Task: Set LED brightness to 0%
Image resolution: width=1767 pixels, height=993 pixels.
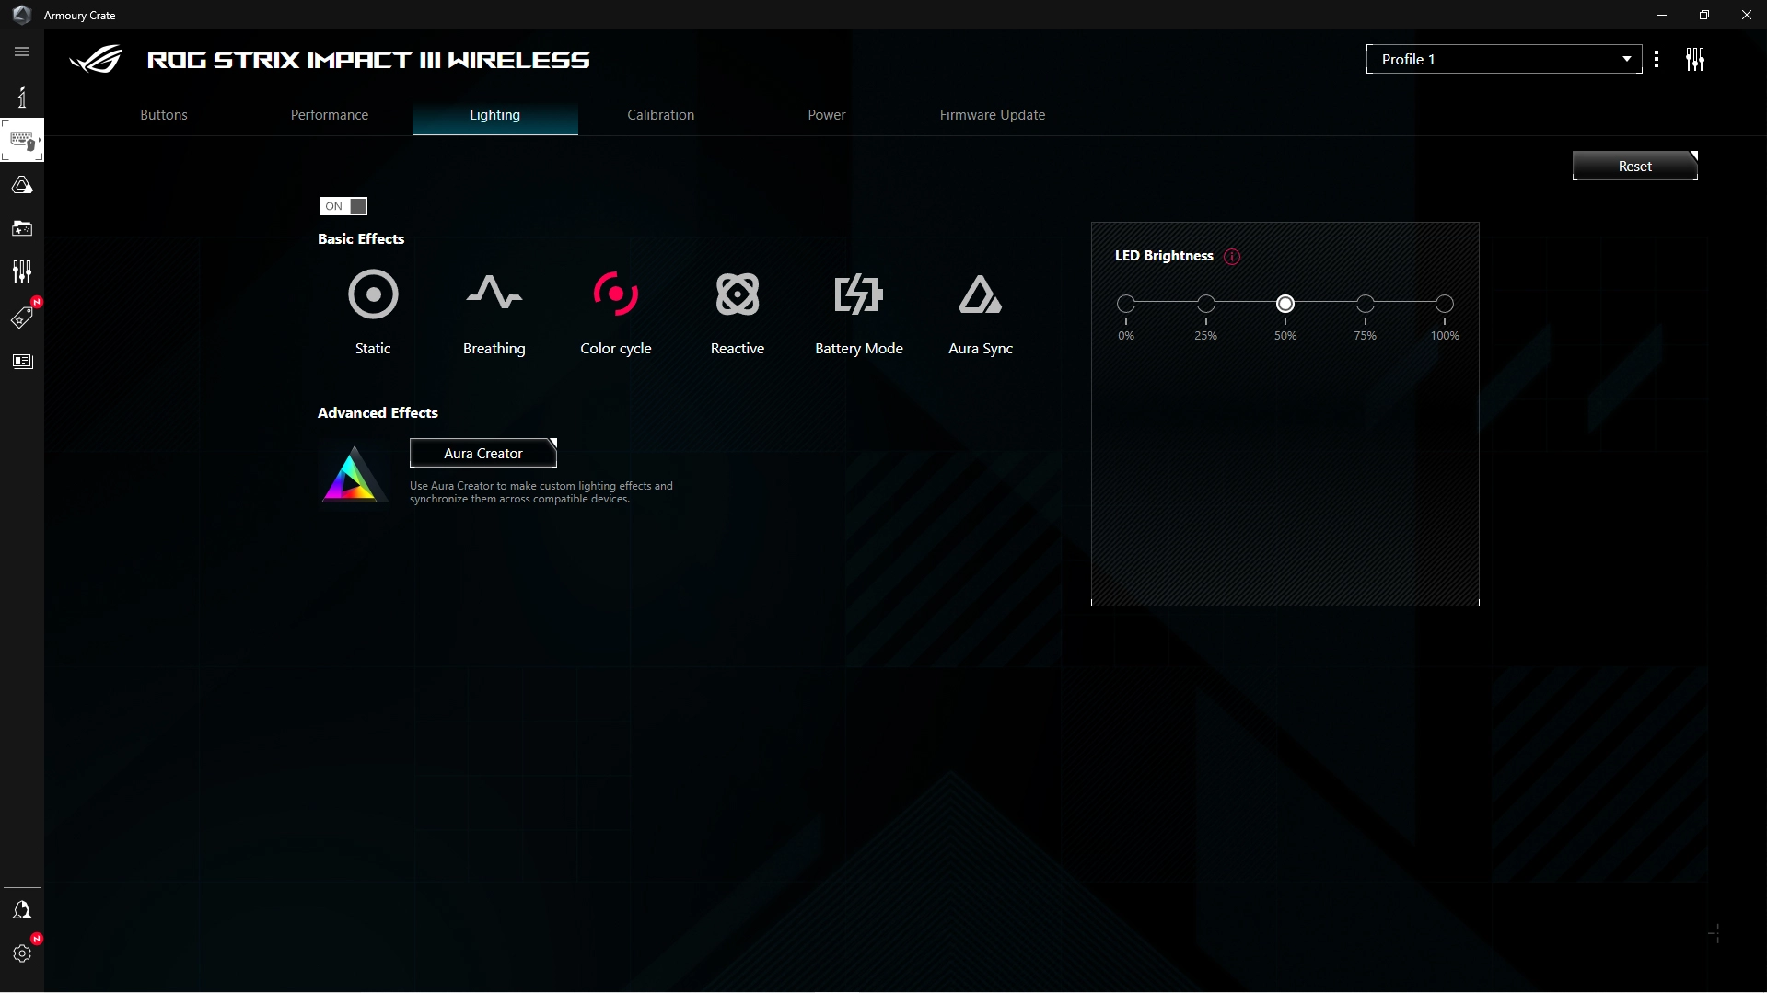Action: pyautogui.click(x=1126, y=304)
